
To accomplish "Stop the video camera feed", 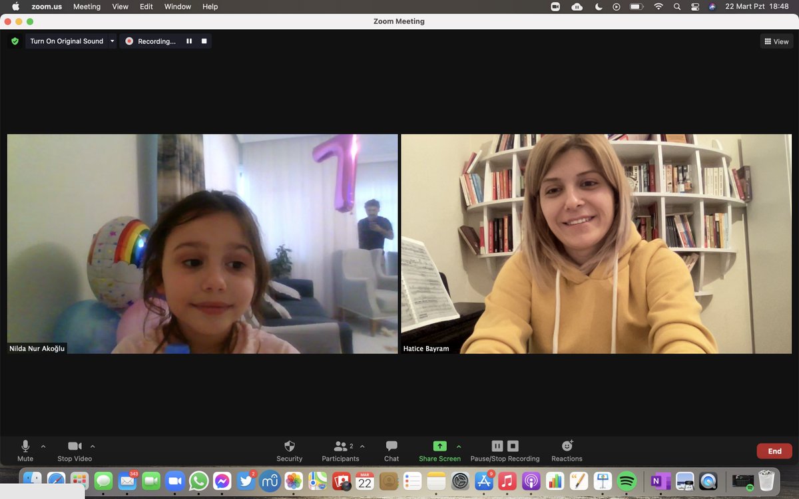I will [75, 450].
